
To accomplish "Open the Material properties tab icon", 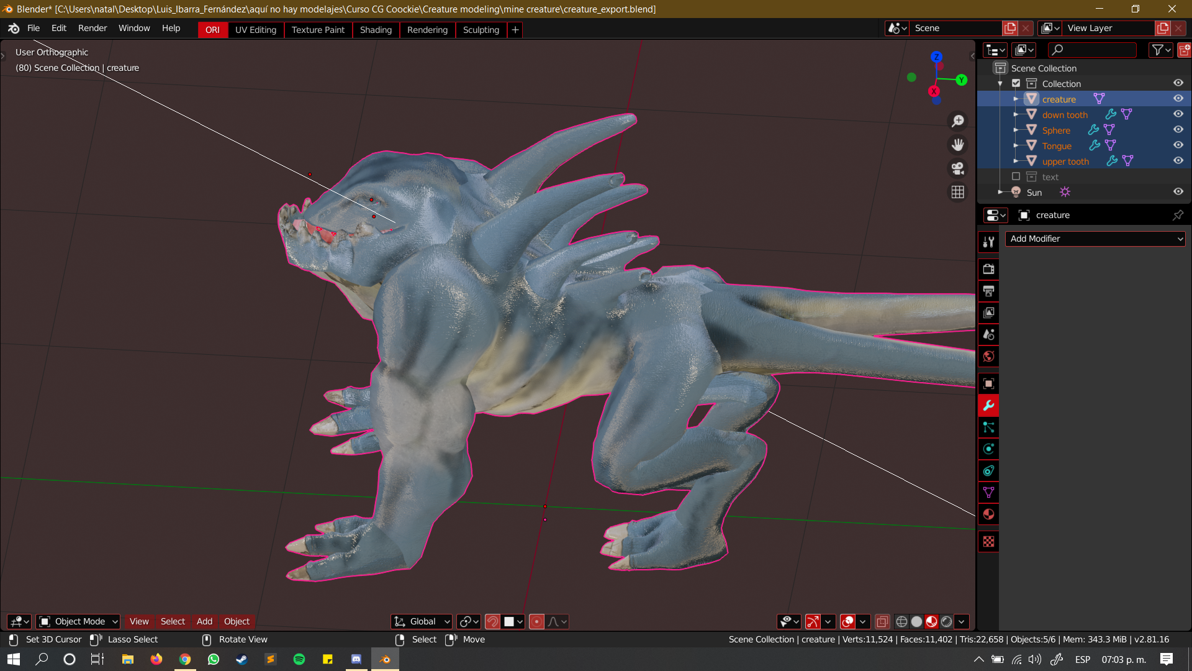I will pyautogui.click(x=988, y=514).
